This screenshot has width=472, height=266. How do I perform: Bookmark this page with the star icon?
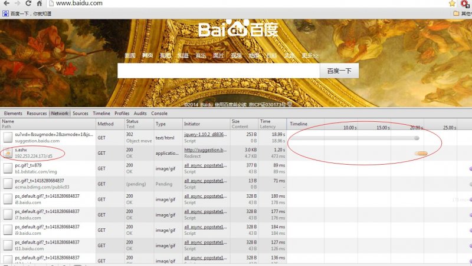(x=452, y=4)
